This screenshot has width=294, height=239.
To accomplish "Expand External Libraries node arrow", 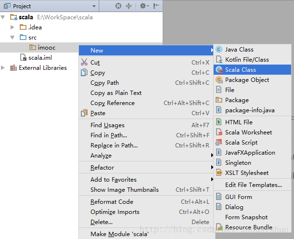I will [x=3, y=68].
